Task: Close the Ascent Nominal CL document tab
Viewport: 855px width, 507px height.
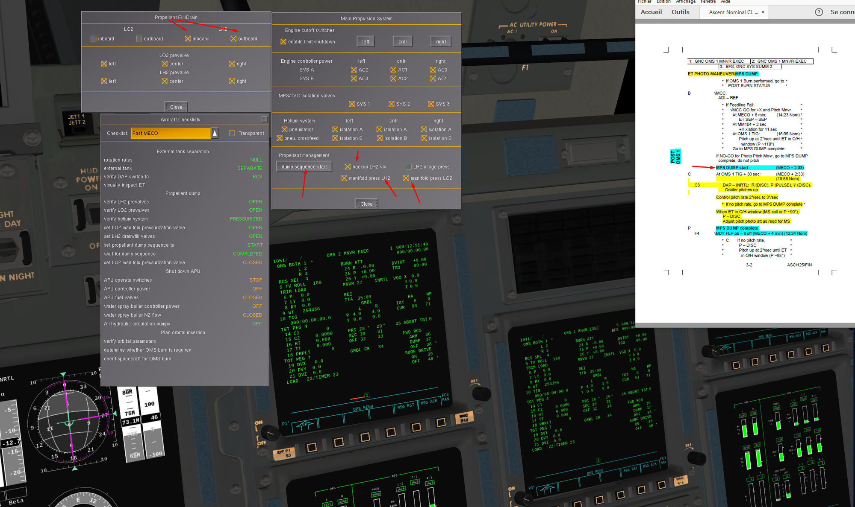Action: [x=763, y=12]
